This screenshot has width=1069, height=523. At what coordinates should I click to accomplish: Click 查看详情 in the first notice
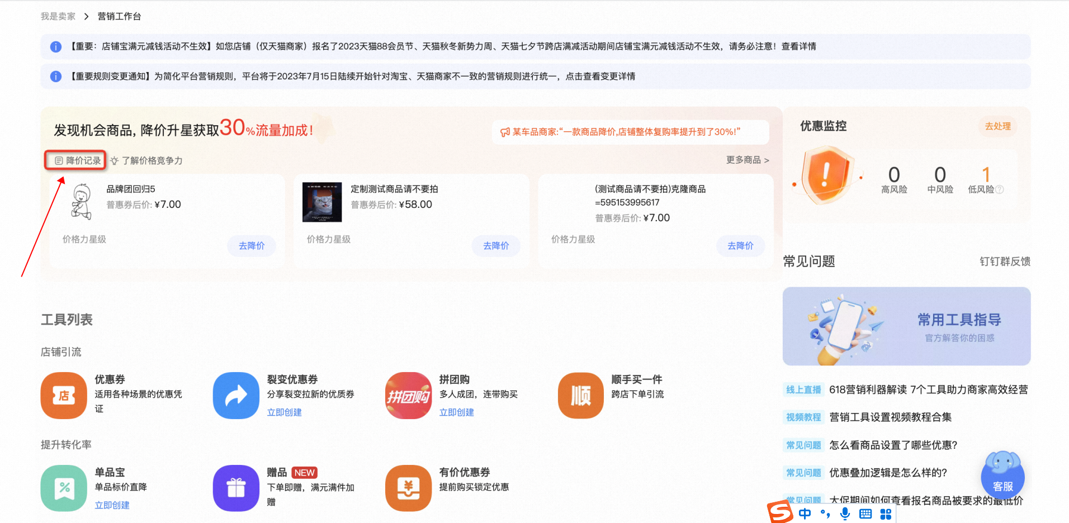click(798, 46)
